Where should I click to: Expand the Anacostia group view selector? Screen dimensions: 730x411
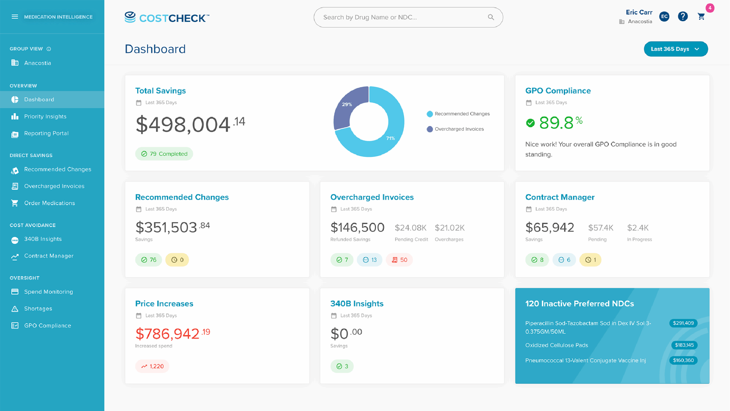point(37,63)
